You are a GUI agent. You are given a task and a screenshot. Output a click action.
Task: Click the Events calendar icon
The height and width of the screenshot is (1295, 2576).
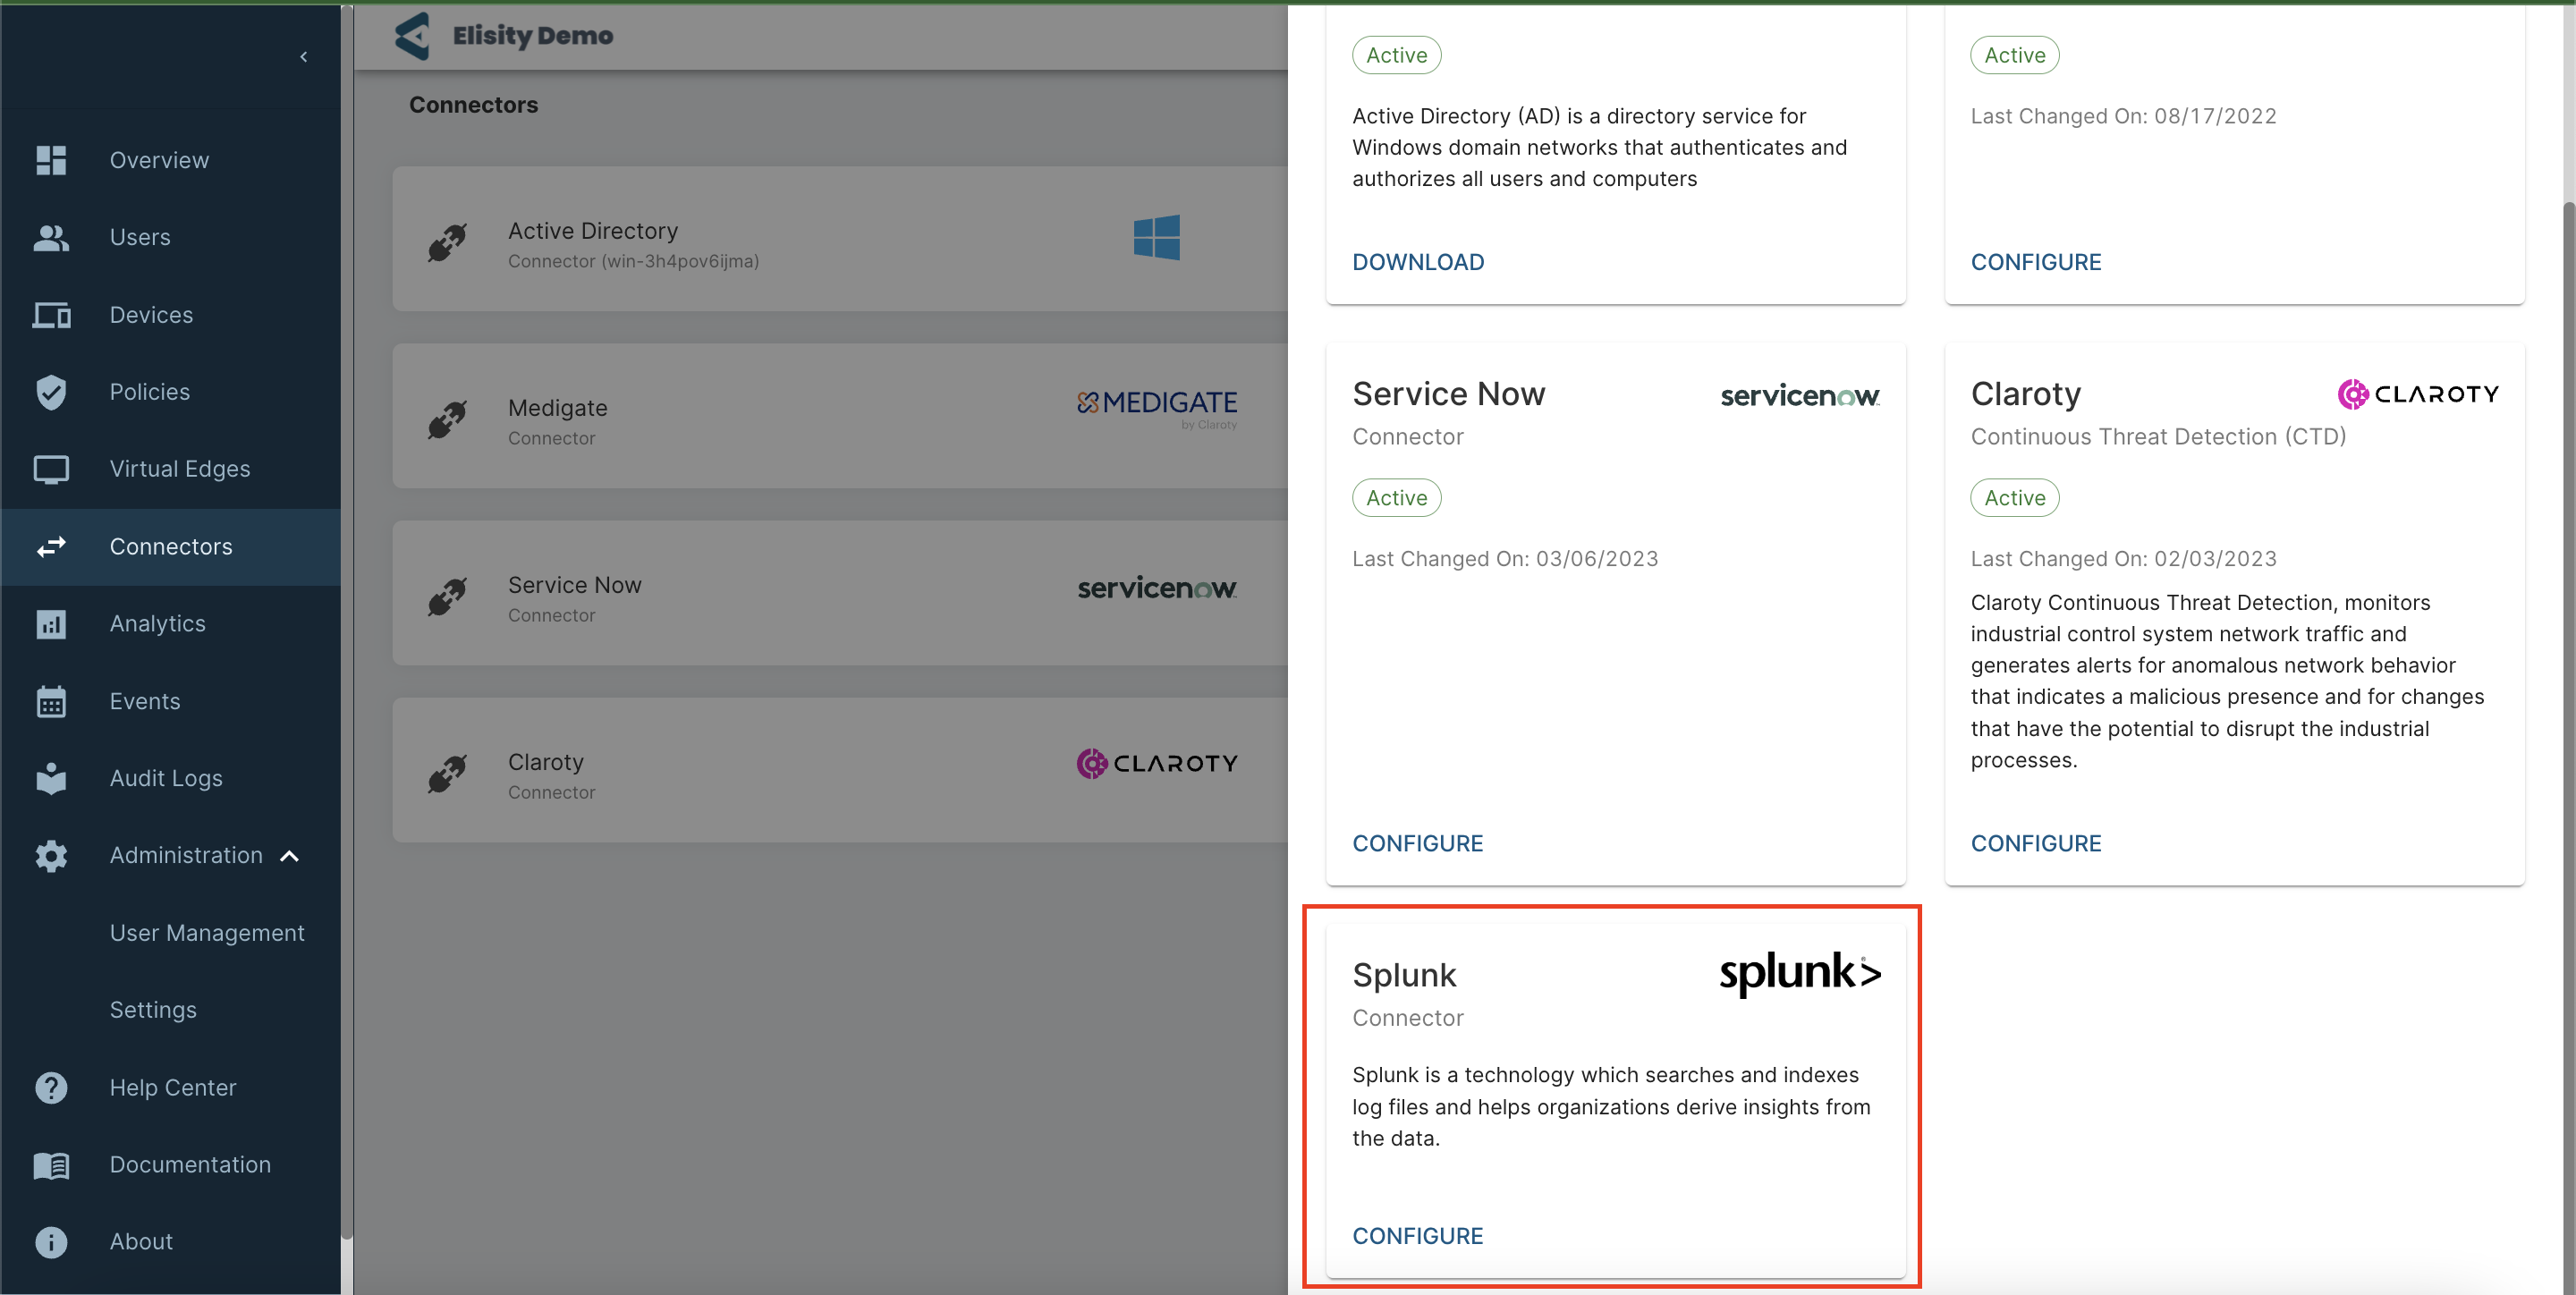[x=51, y=701]
